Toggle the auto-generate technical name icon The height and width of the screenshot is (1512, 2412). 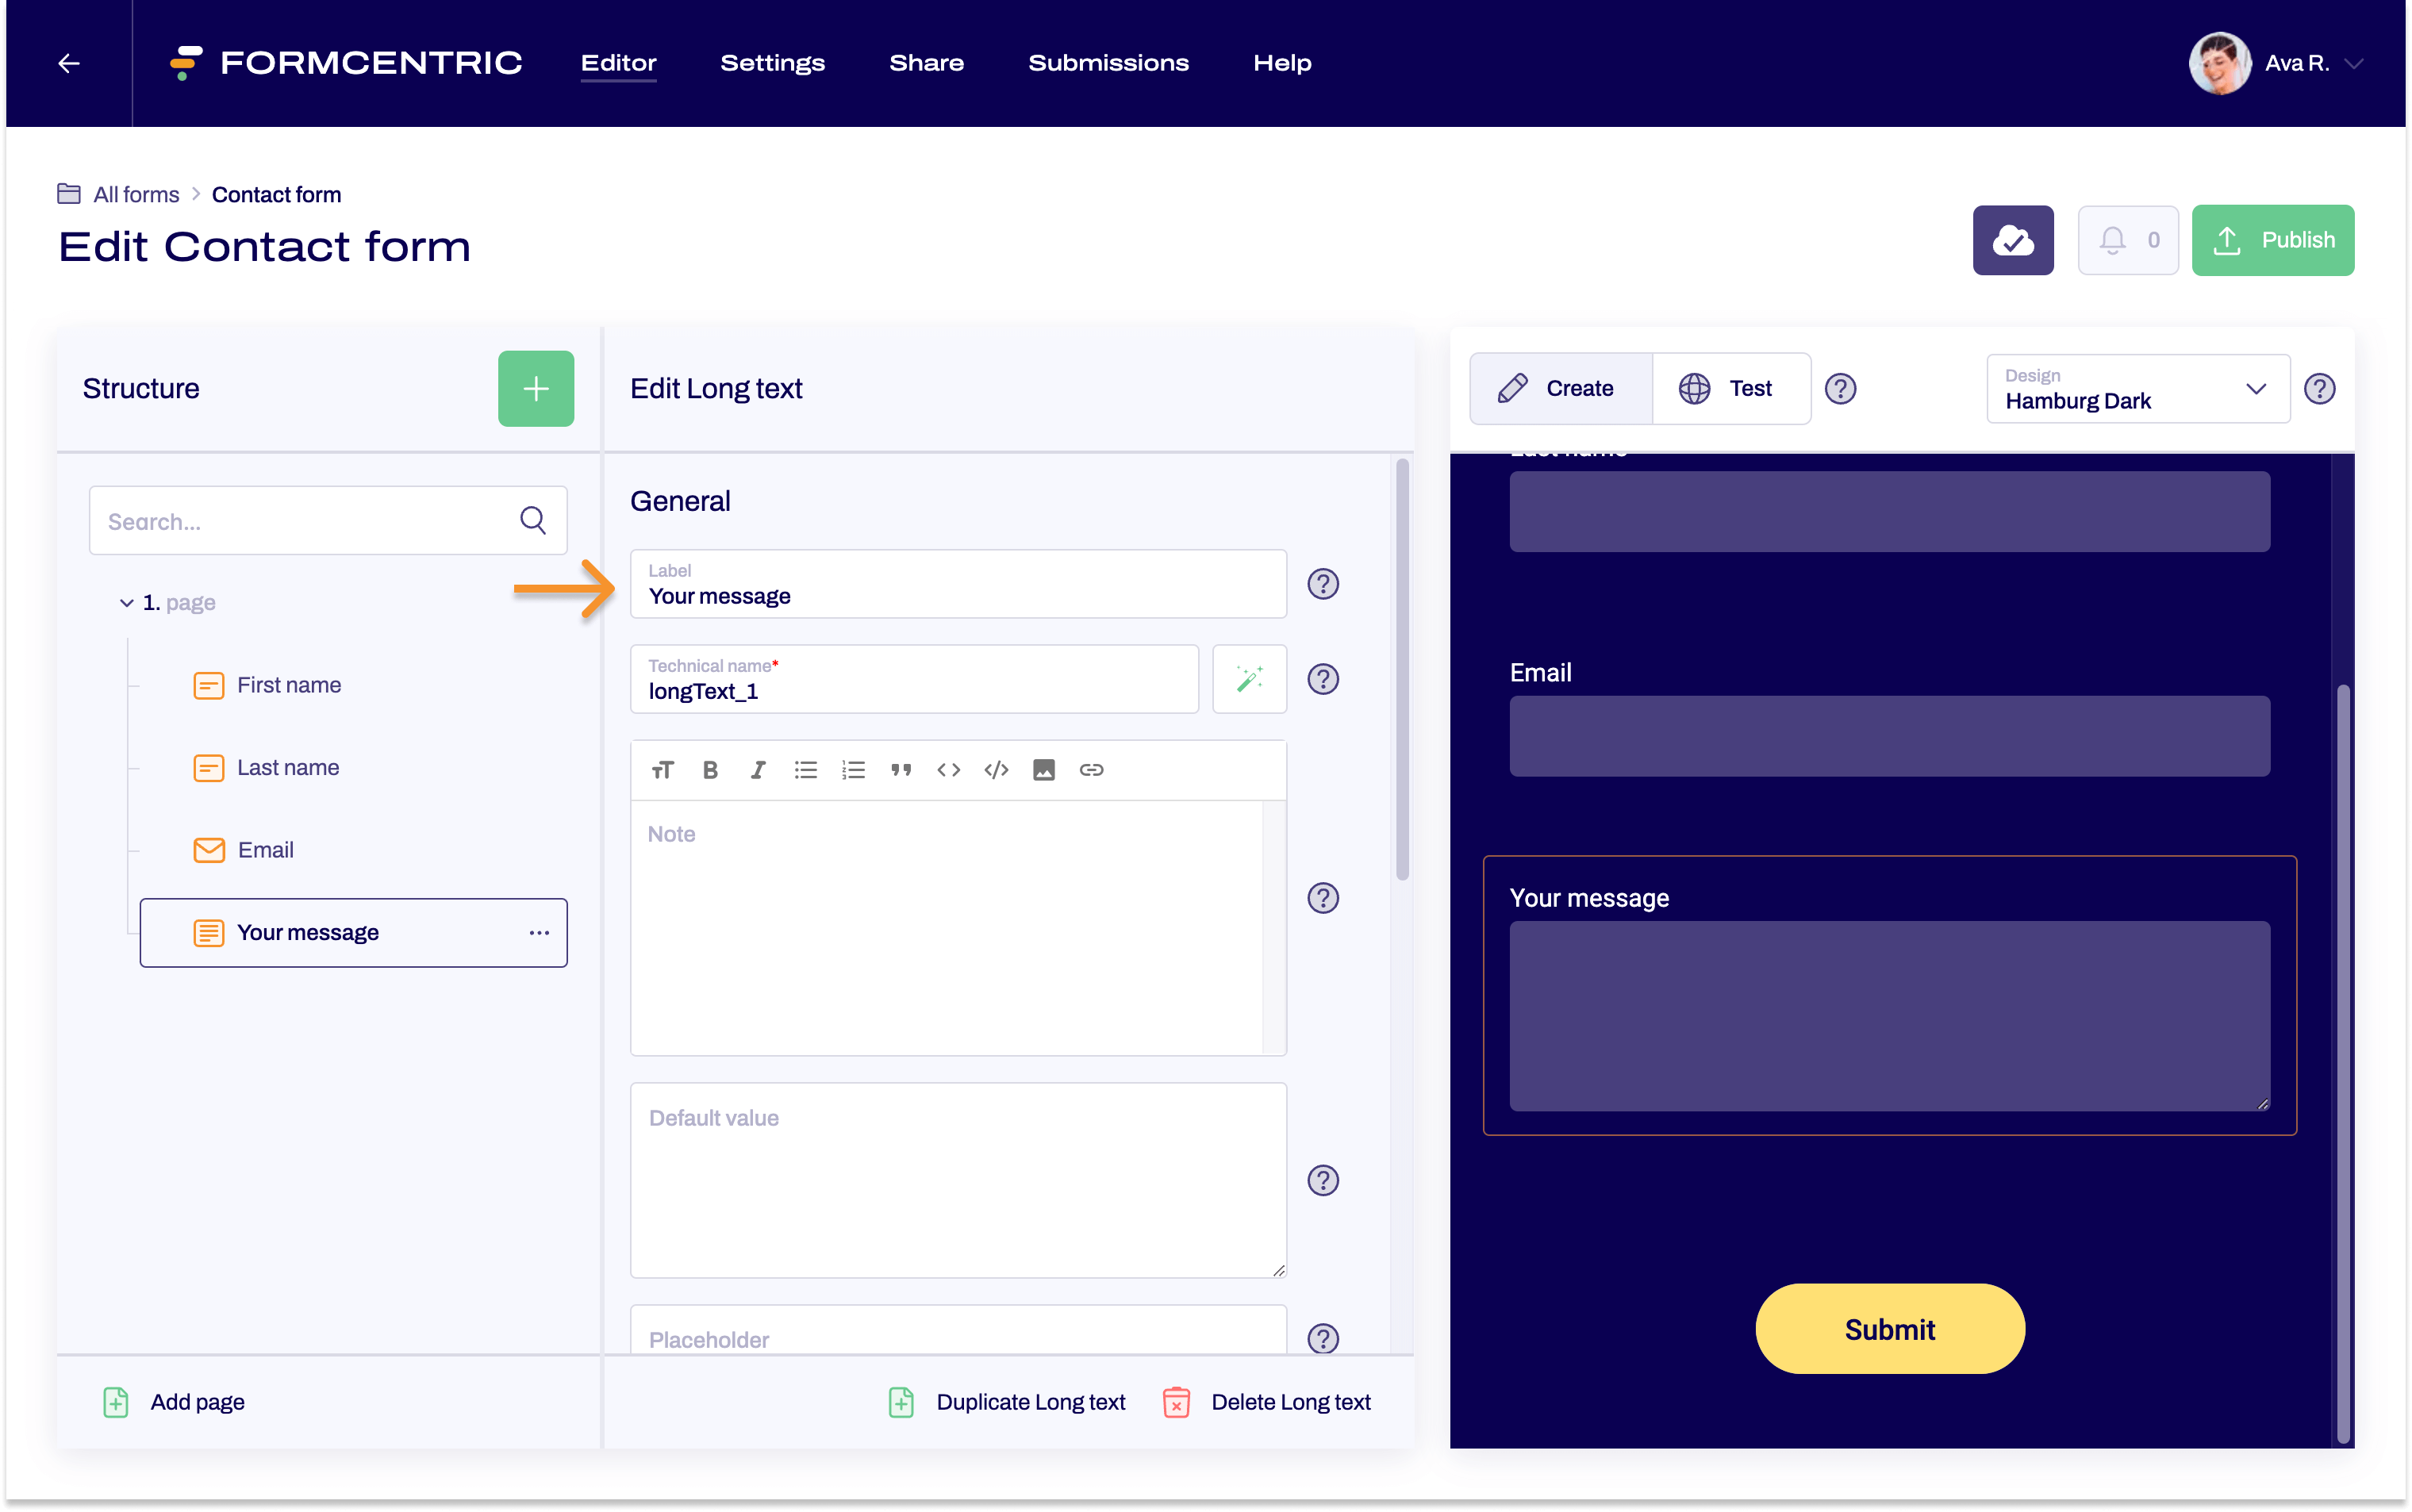click(x=1249, y=679)
